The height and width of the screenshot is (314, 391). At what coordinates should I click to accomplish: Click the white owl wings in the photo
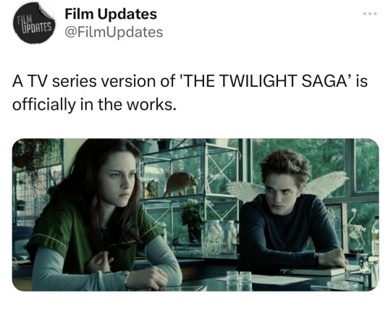(287, 186)
